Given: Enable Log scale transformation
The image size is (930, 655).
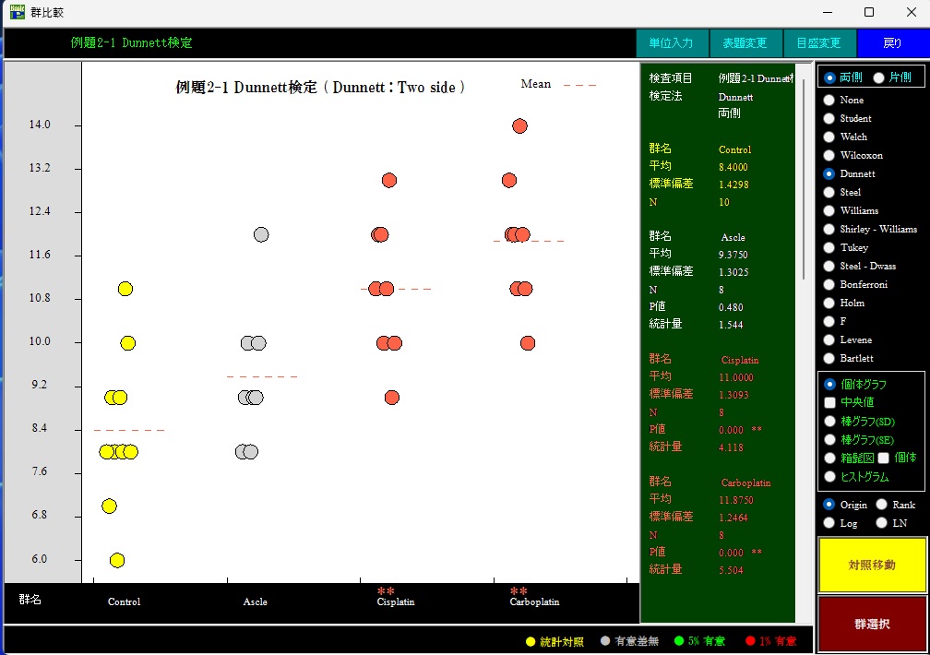Looking at the screenshot, I should pyautogui.click(x=828, y=523).
